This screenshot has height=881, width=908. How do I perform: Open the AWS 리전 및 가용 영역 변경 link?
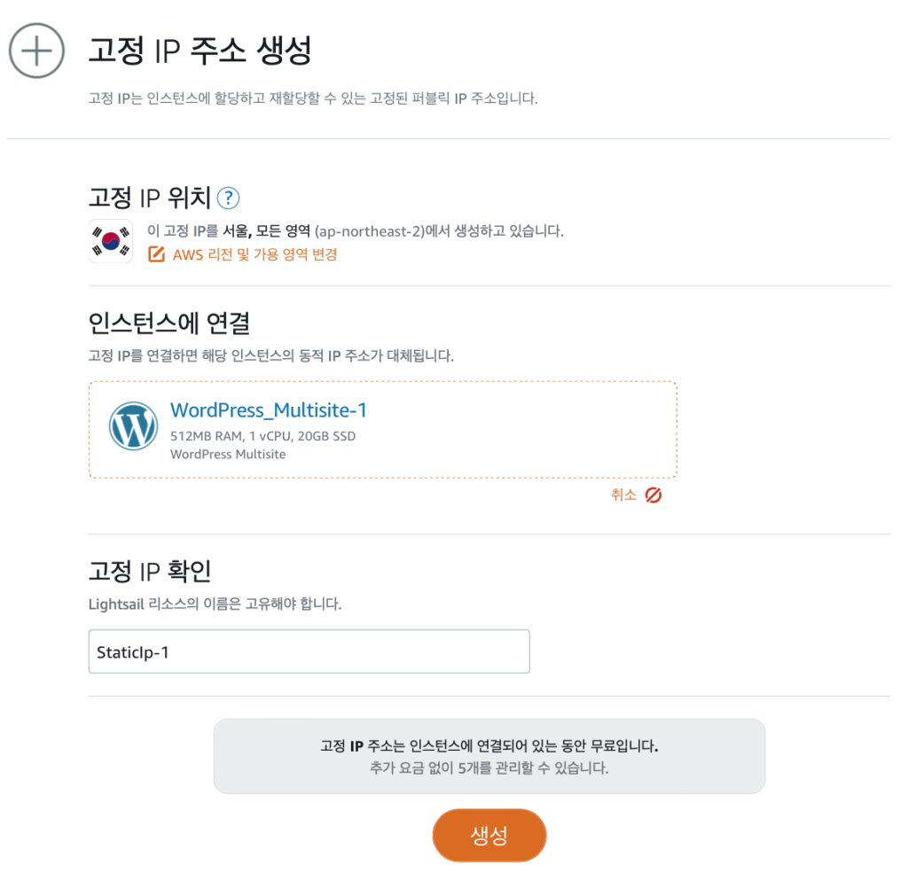point(254,254)
